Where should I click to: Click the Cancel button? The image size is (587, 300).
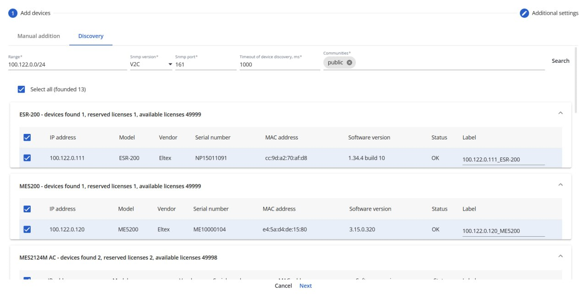click(283, 286)
